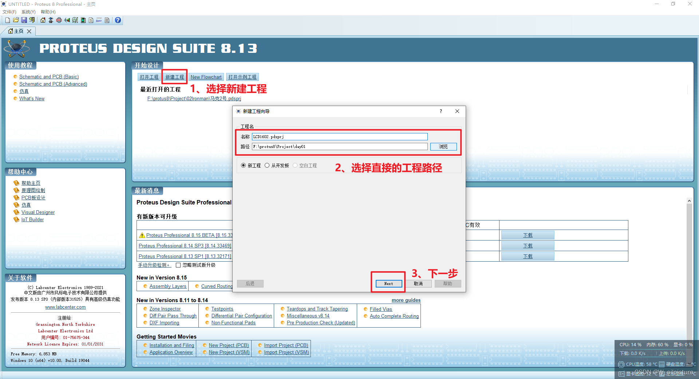Open the recent project 马克2号.pdsprj

coord(194,98)
